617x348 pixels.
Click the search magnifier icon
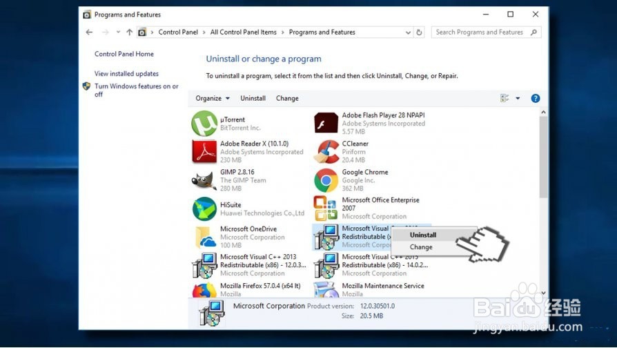(x=533, y=32)
